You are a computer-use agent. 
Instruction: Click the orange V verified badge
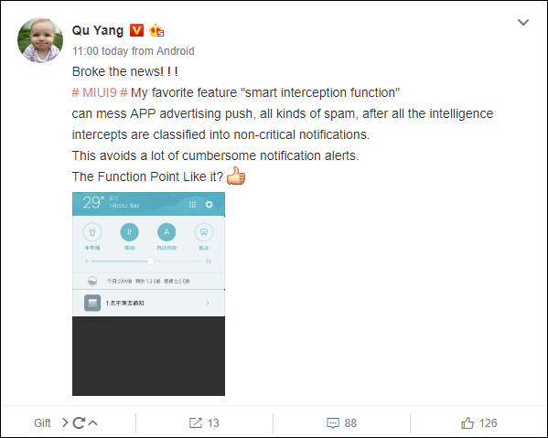pyautogui.click(x=136, y=30)
